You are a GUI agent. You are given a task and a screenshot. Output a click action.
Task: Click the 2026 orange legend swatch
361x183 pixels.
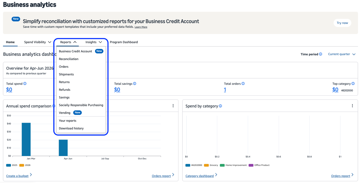point(22,165)
